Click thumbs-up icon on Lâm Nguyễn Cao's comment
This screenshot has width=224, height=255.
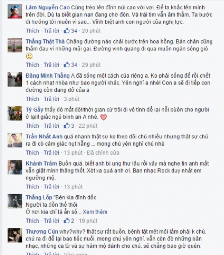point(67,30)
